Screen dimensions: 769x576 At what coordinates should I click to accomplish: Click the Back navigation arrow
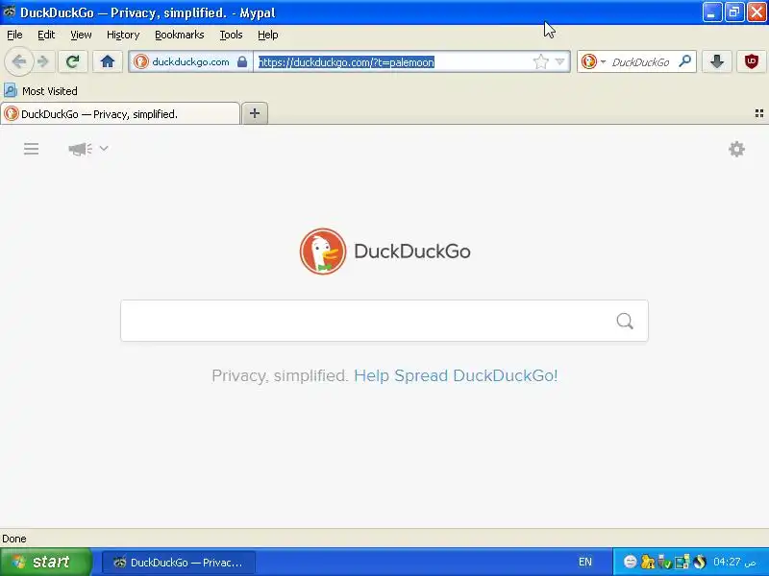point(18,61)
